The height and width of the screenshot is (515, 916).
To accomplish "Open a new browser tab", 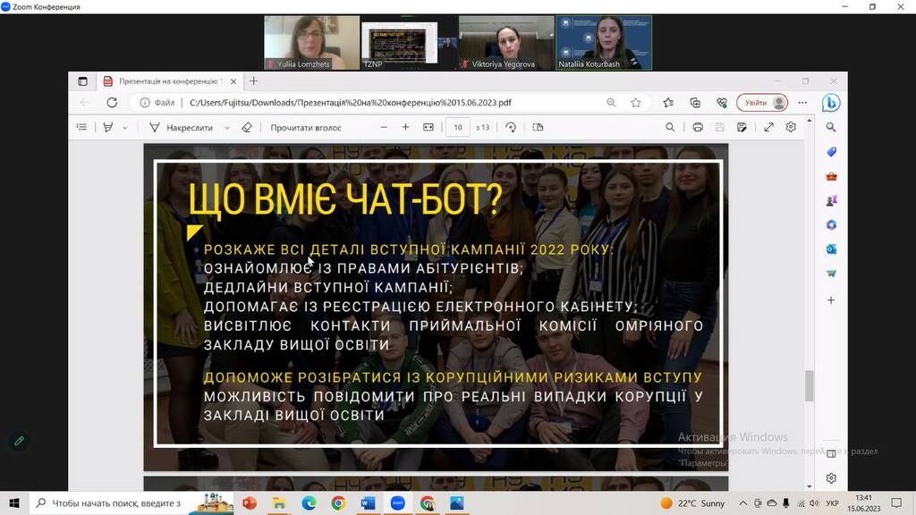I will (253, 81).
